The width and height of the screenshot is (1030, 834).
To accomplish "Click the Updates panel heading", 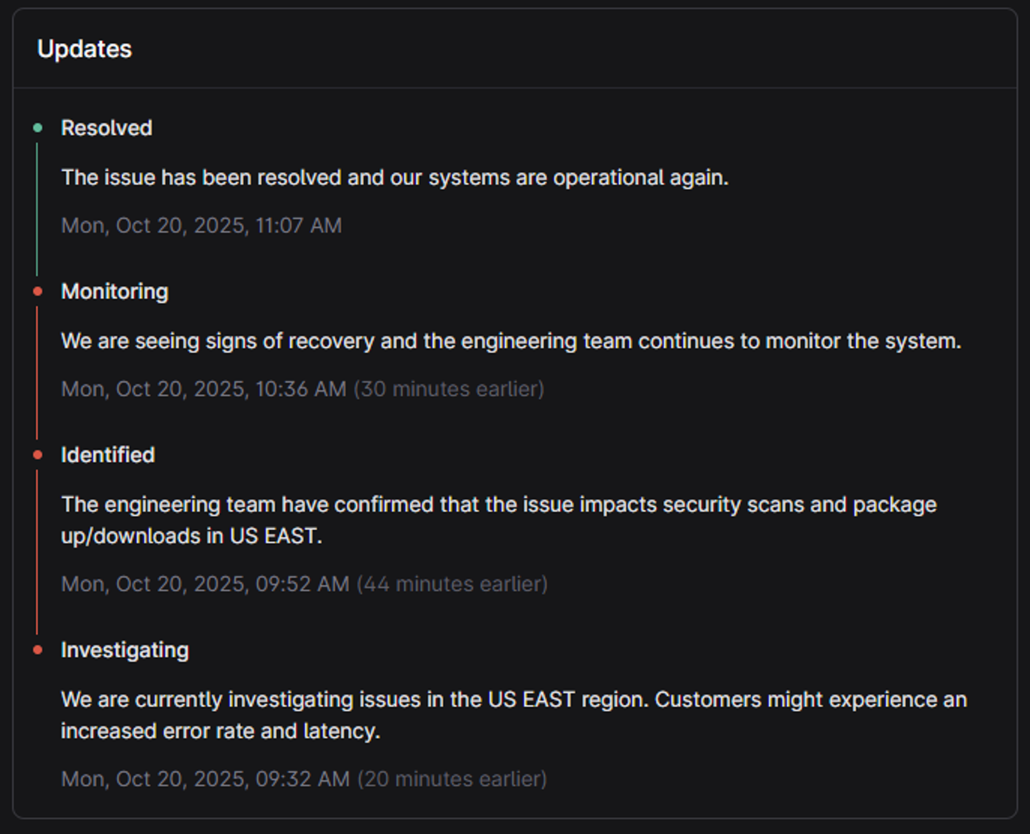I will (x=84, y=49).
